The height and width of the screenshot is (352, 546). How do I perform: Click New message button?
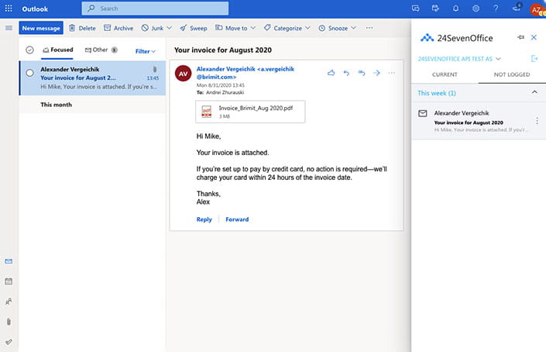tap(41, 28)
